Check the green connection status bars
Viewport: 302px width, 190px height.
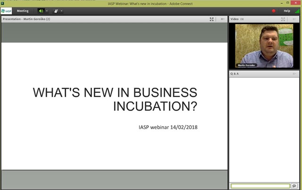[297, 11]
